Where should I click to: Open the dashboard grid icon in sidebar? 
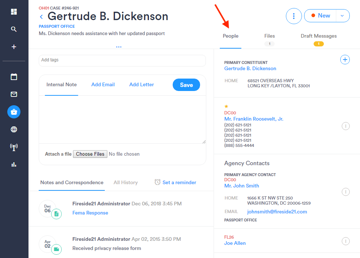pyautogui.click(x=14, y=11)
